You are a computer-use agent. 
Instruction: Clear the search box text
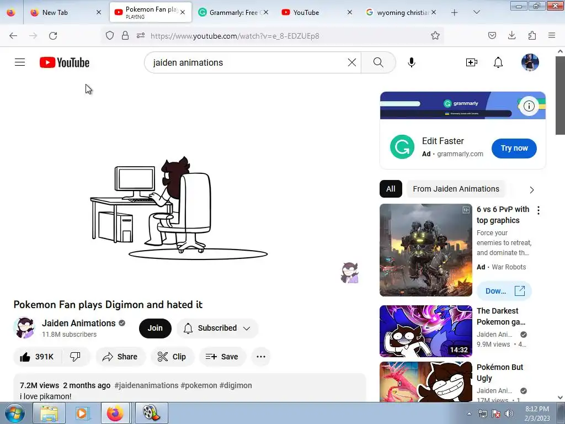(x=351, y=62)
